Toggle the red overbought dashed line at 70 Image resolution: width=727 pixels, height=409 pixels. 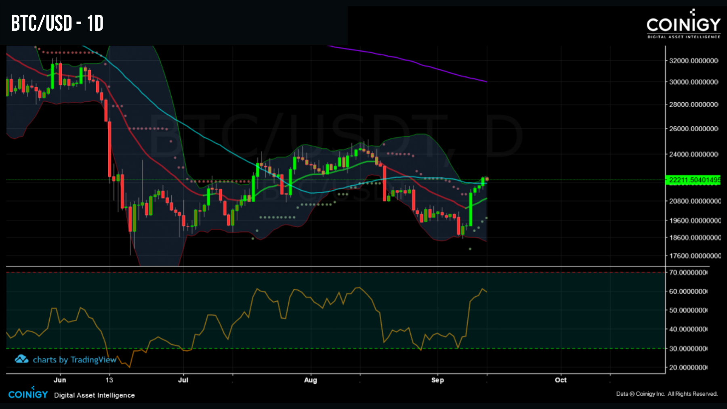pos(283,273)
